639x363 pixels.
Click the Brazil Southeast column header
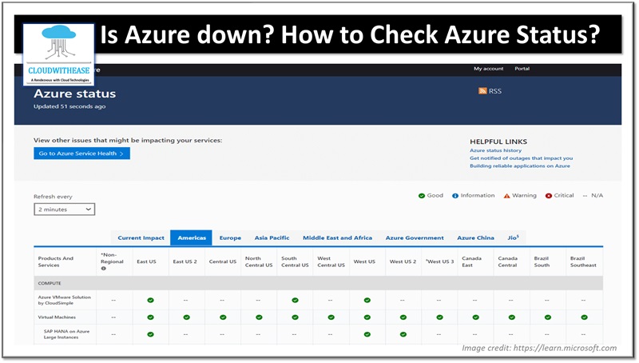[583, 261]
